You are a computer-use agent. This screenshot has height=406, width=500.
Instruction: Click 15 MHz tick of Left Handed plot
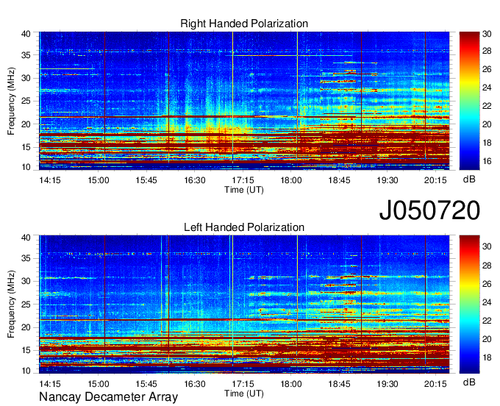tap(26, 350)
